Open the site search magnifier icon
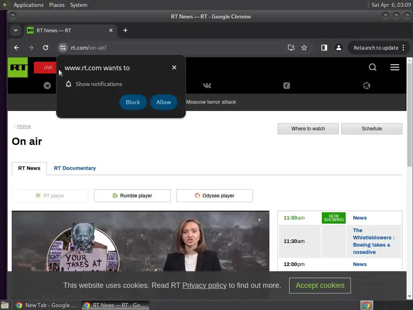The height and width of the screenshot is (310, 413). [372, 67]
